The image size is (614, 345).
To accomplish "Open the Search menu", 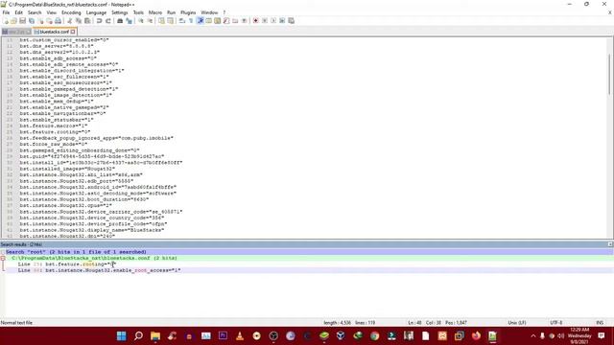I will (35, 12).
